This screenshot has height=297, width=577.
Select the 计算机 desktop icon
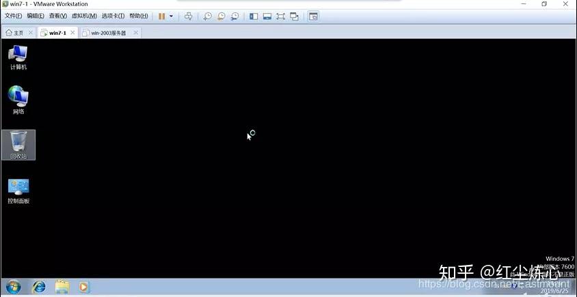(18, 57)
